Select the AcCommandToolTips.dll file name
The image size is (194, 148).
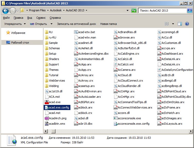point(132,102)
